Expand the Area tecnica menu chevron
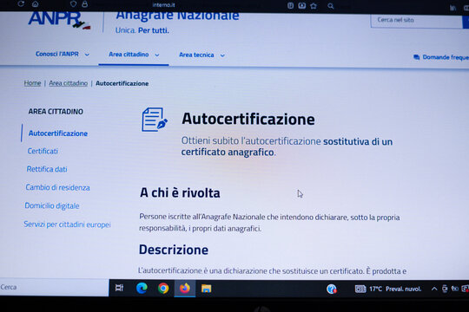This screenshot has height=312, width=469. (222, 55)
